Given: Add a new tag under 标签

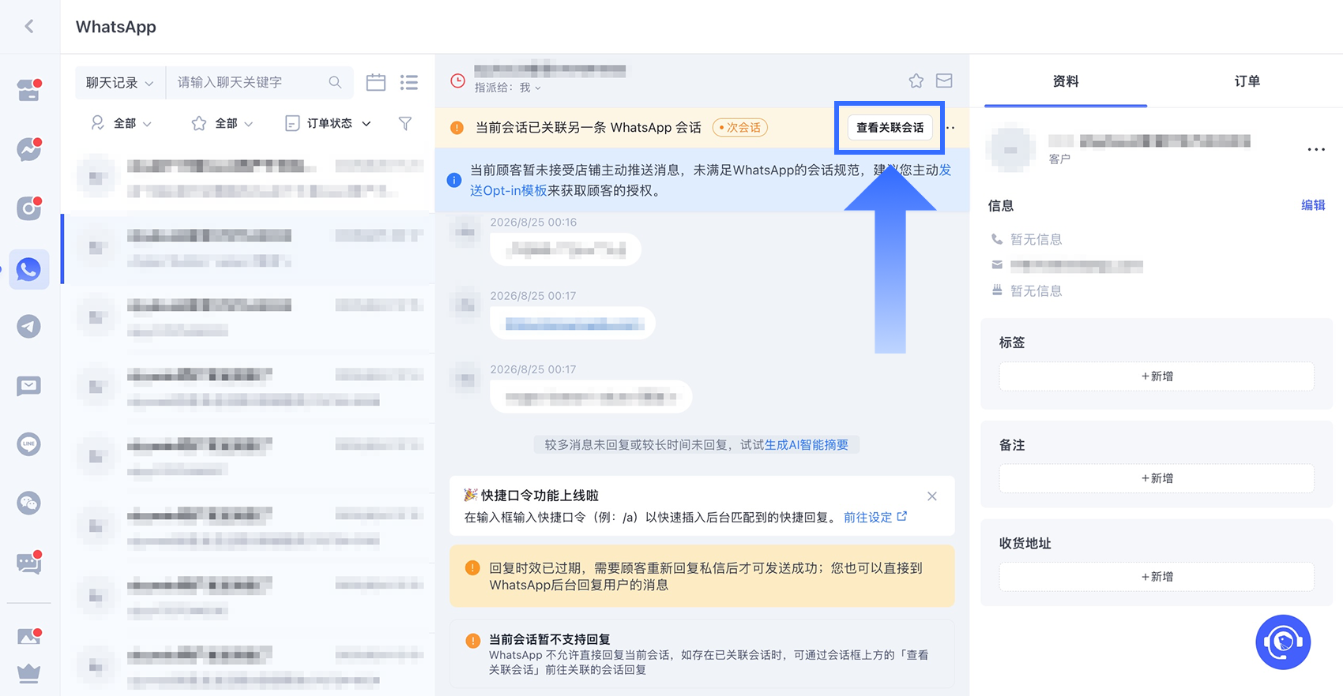Looking at the screenshot, I should [x=1157, y=376].
